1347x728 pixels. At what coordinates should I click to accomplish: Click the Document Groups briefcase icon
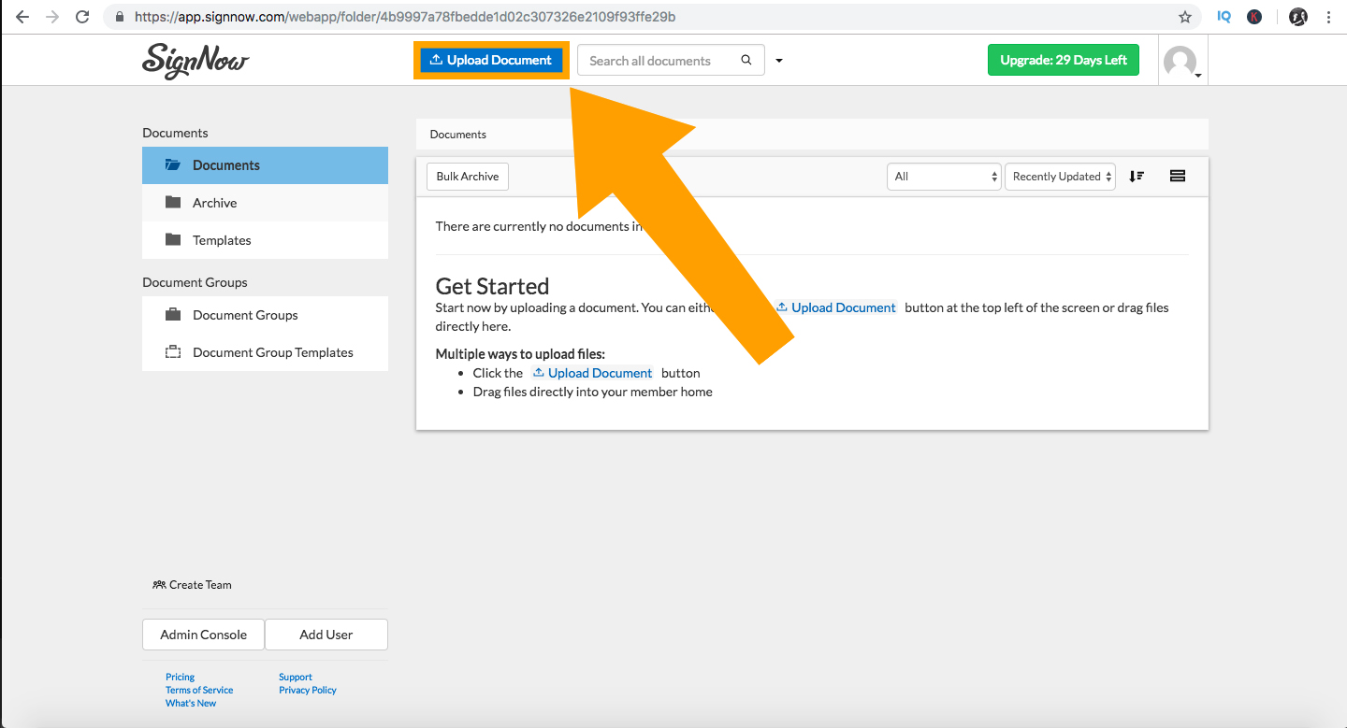(173, 314)
